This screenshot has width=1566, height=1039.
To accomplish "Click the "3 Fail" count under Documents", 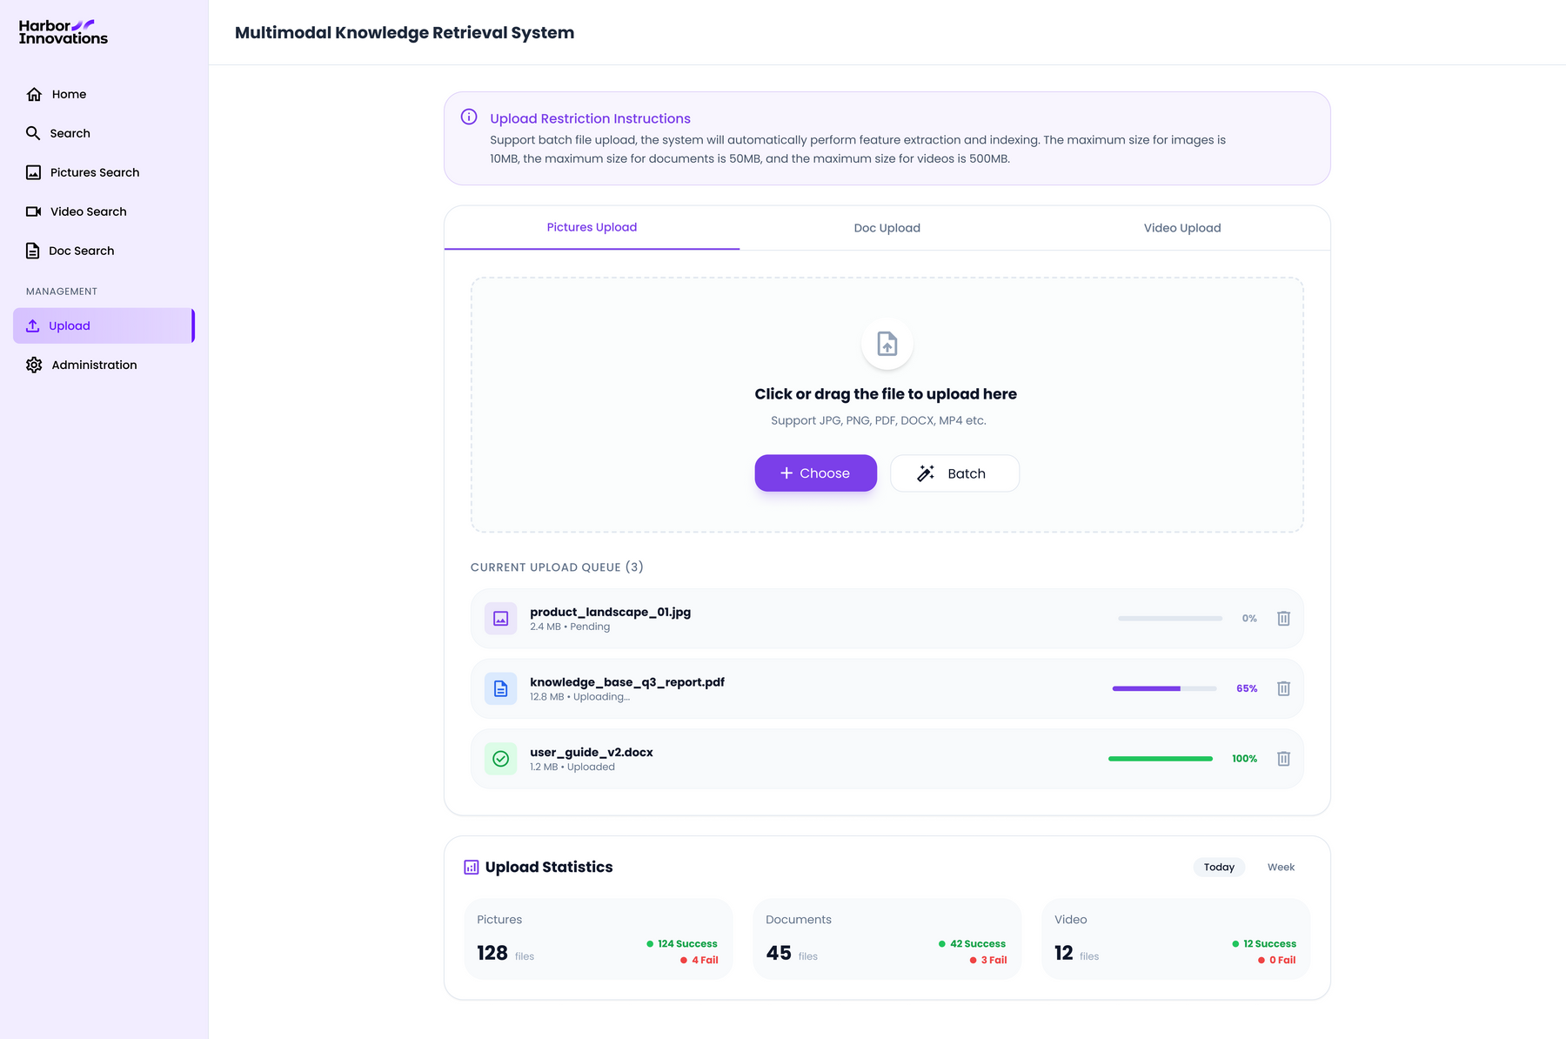I will [x=994, y=960].
